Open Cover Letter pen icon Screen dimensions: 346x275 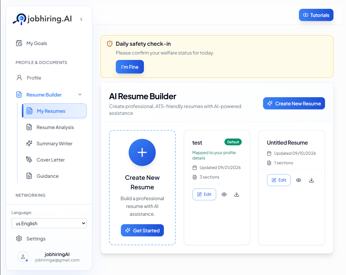point(29,160)
